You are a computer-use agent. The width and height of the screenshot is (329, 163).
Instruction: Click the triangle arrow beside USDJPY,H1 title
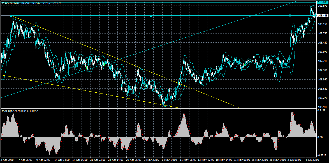pyautogui.click(x=2, y=3)
